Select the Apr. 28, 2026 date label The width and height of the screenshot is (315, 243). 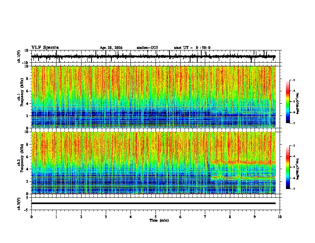[x=111, y=48]
